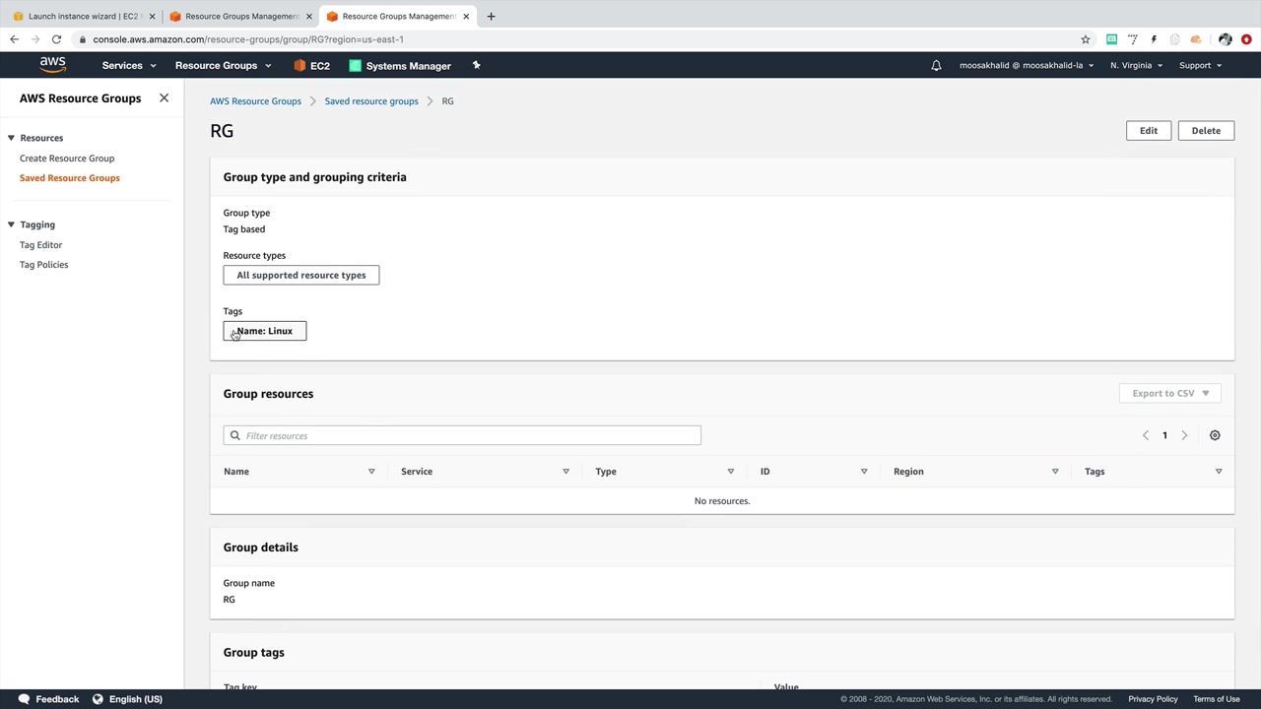Collapse the Resources section in sidebar
The image size is (1261, 709).
pyautogui.click(x=11, y=138)
